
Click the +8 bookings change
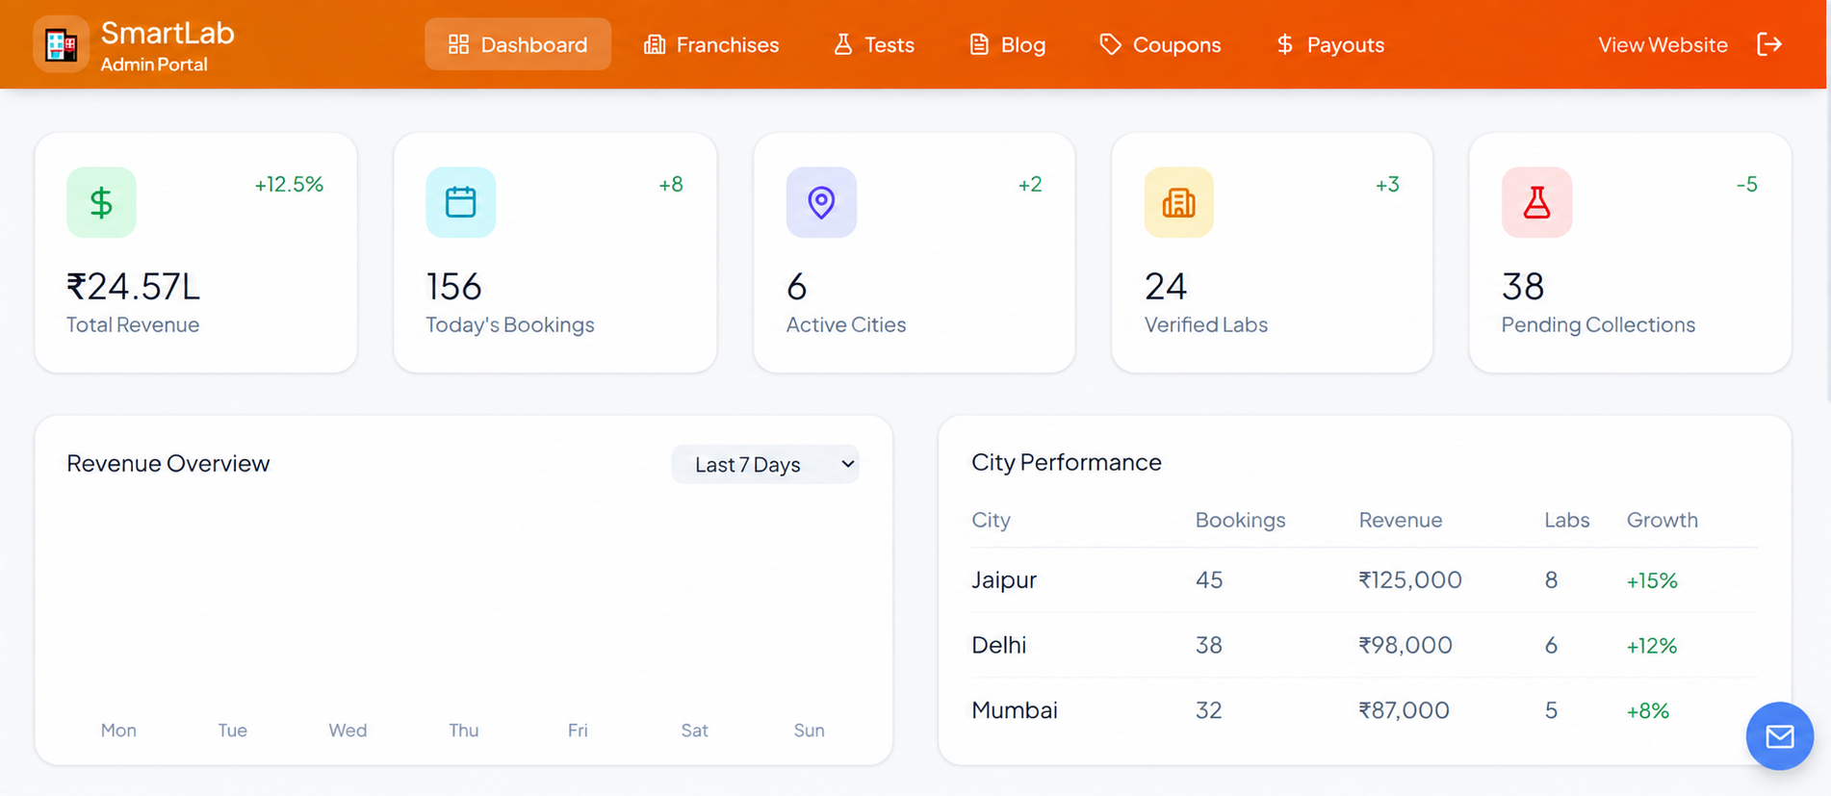(x=671, y=184)
